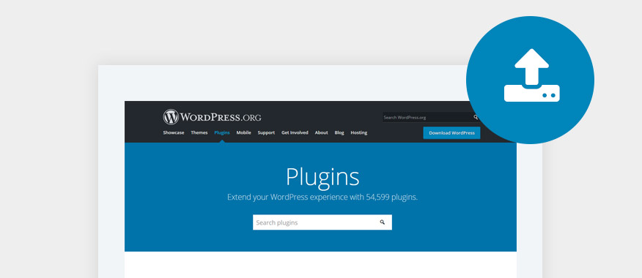Click the Plugins page heading

[x=322, y=178]
